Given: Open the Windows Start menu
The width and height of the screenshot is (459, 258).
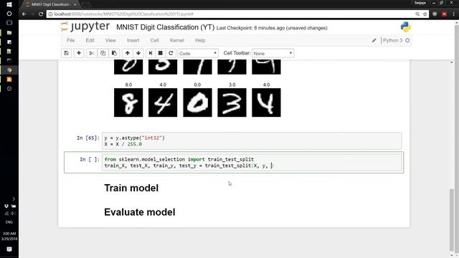Looking at the screenshot, I should [9, 4].
